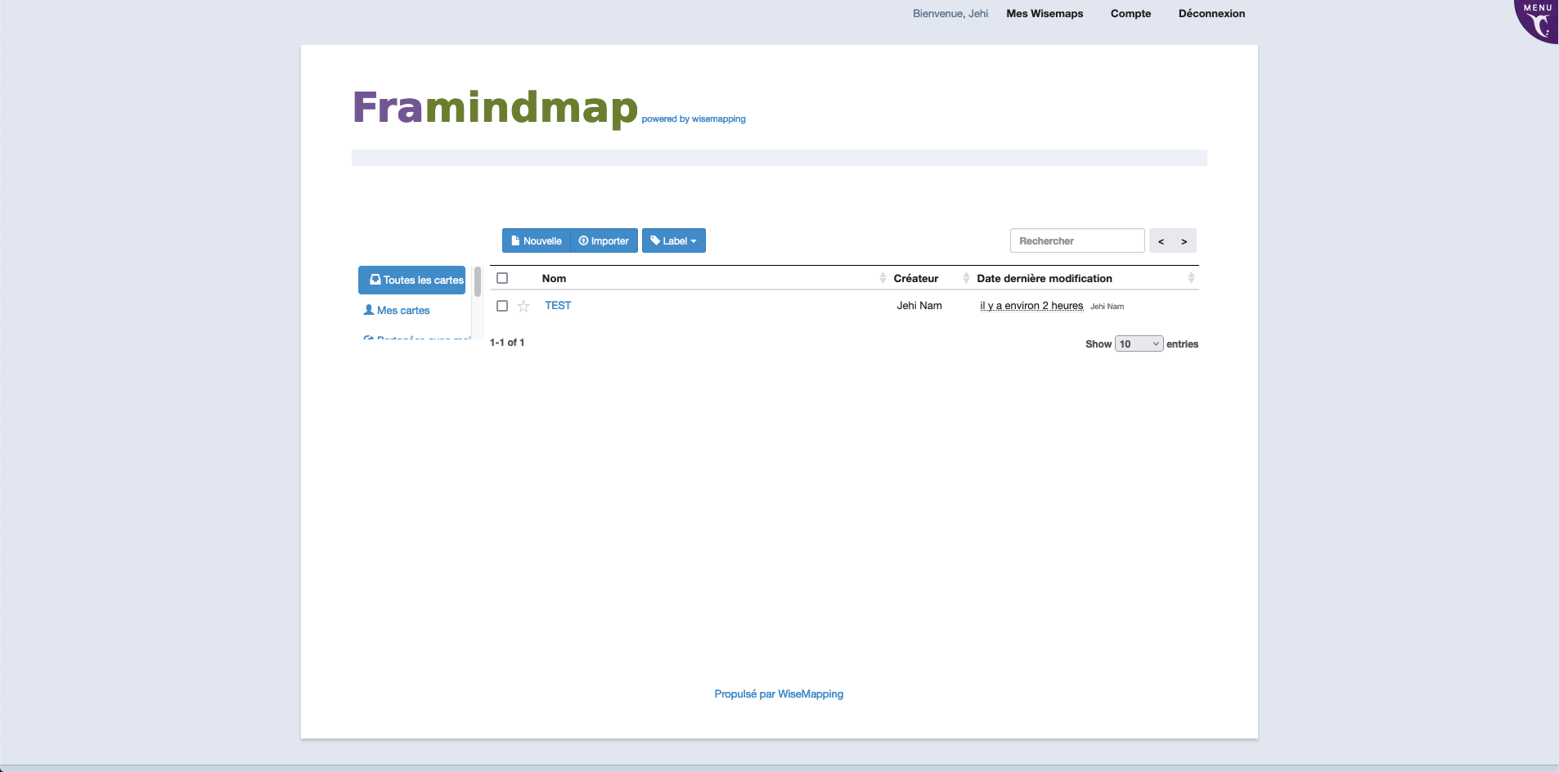Click the 'il y a environ 2 heures' timestamp

pyautogui.click(x=1031, y=306)
